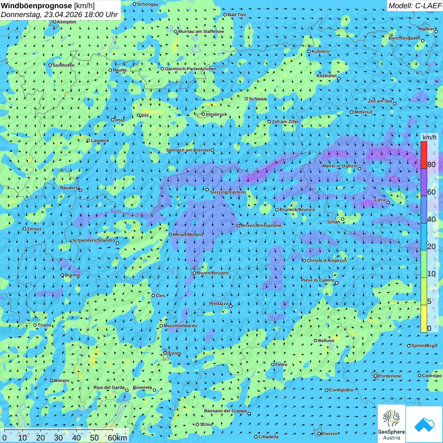Click the Sillian label

334,222
